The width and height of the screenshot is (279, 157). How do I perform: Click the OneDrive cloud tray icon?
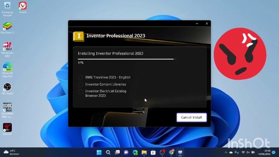[231, 153]
